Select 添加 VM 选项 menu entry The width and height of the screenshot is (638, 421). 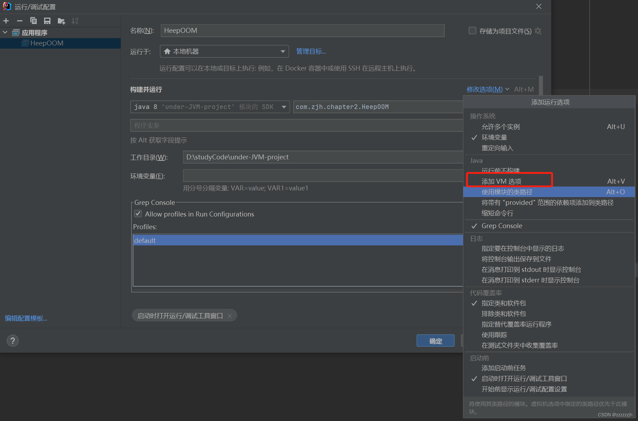[x=549, y=181]
